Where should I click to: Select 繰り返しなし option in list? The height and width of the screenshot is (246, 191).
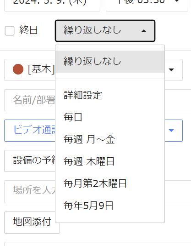[x=110, y=62]
